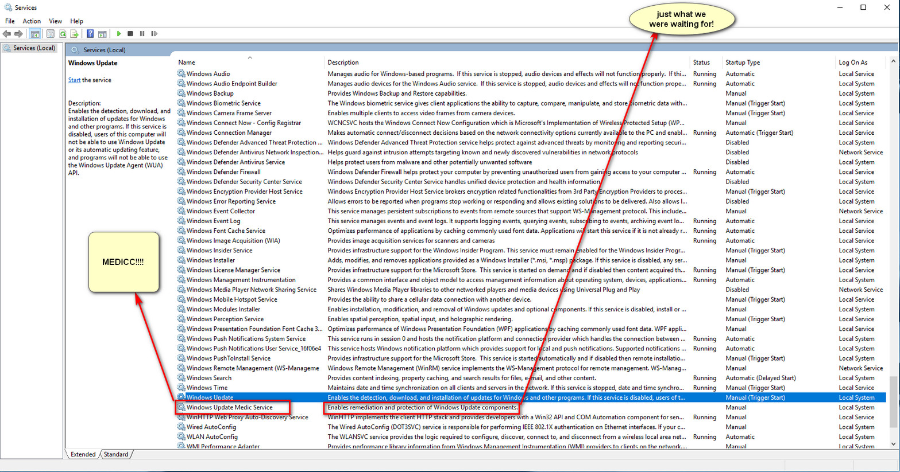900x472 pixels.
Task: Click the gear icon beside Windows Backup
Action: pyautogui.click(x=181, y=93)
